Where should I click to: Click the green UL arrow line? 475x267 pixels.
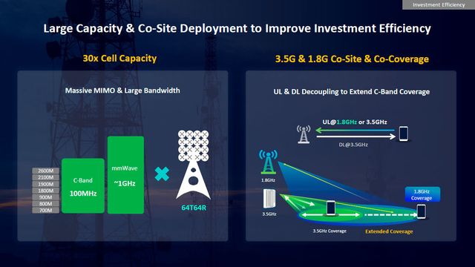click(x=355, y=131)
